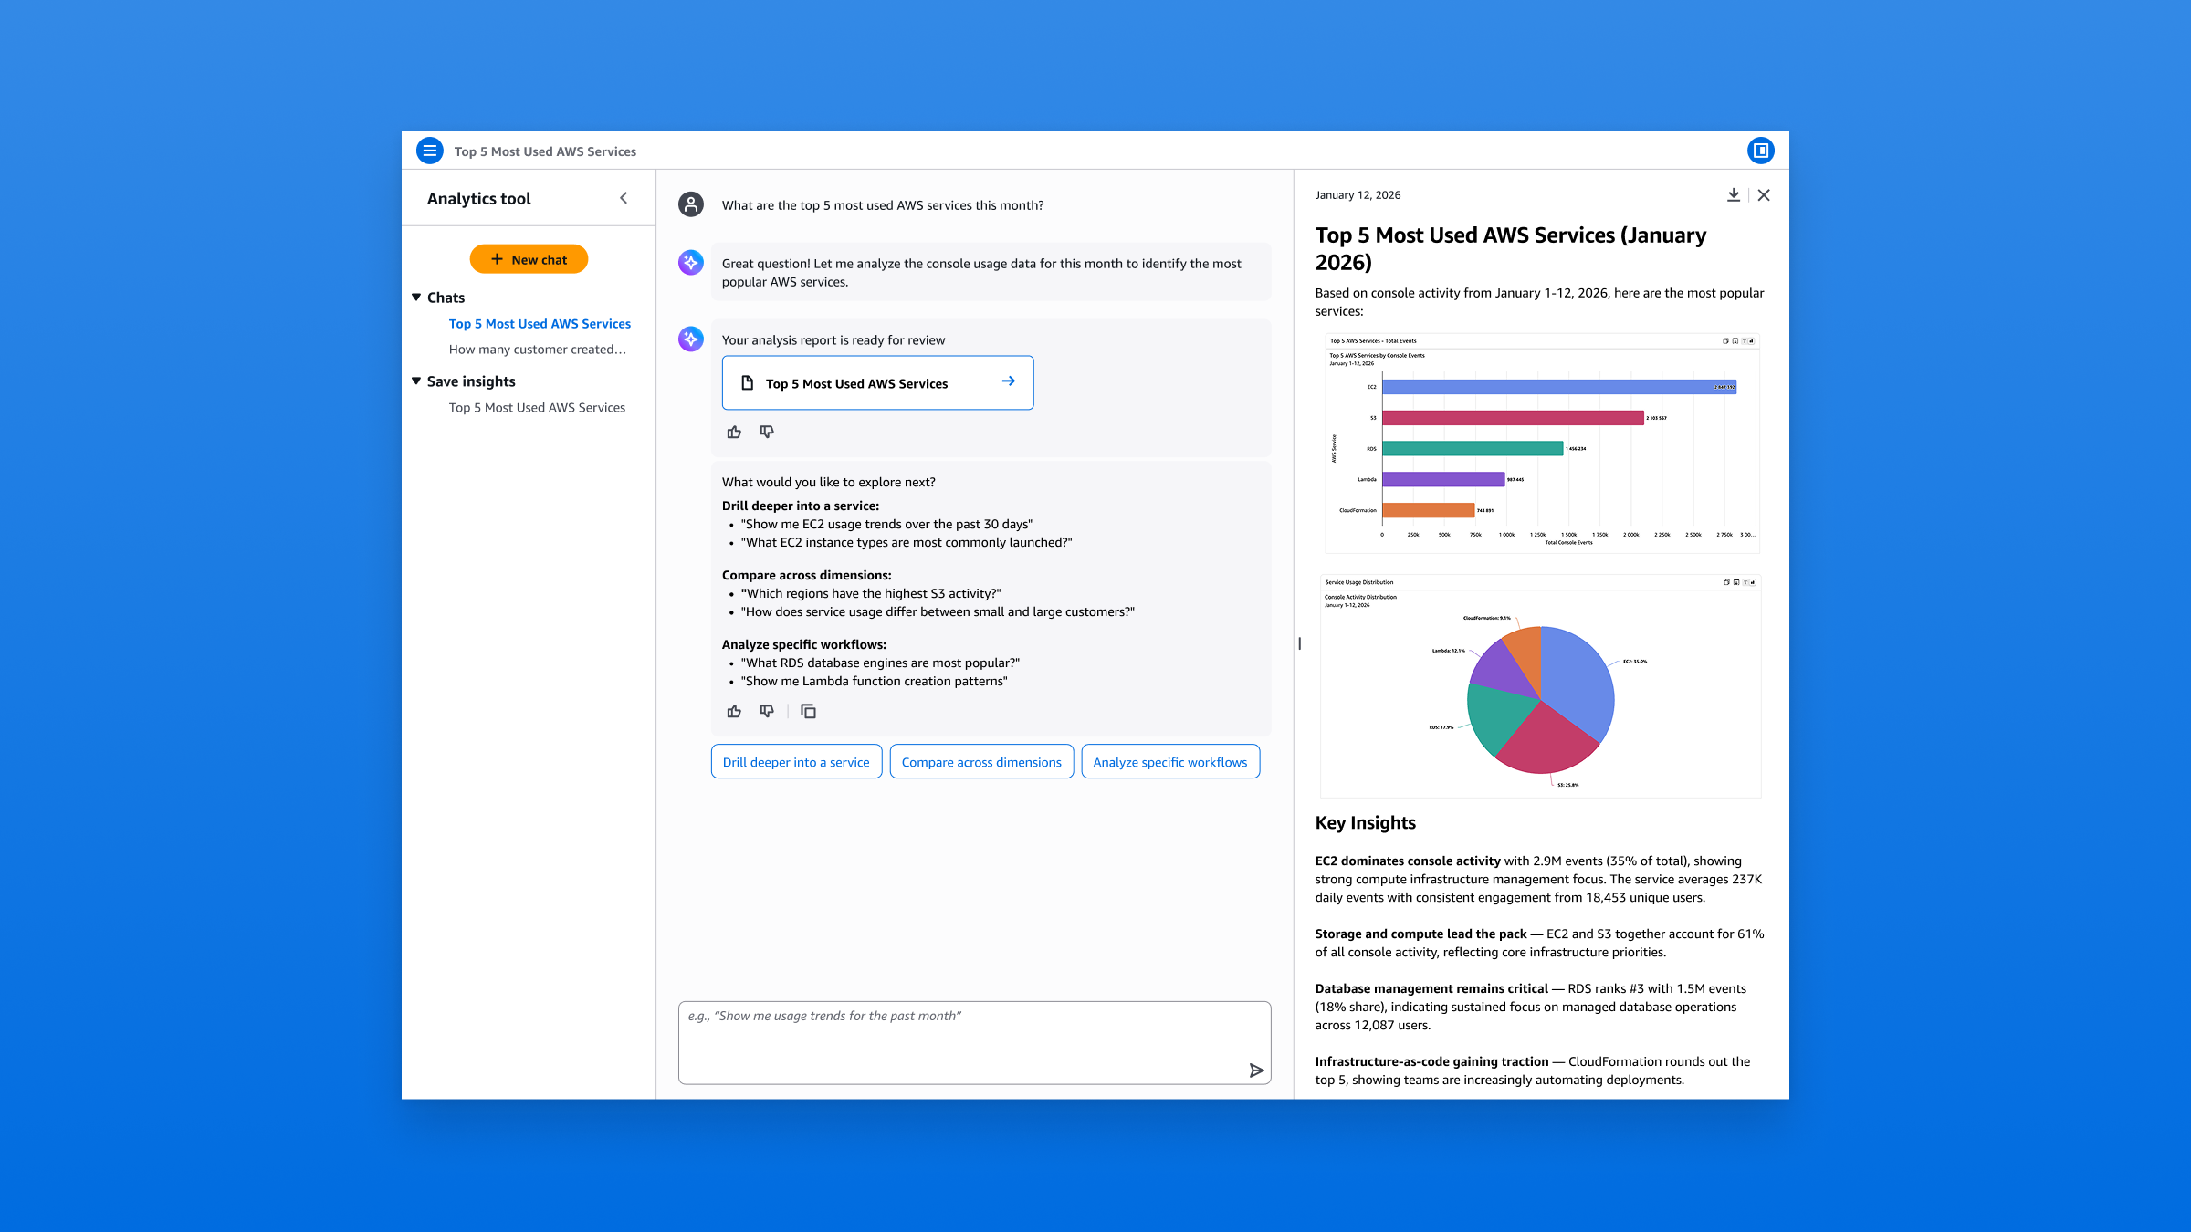This screenshot has height=1232, width=2191.
Task: Click the 'Top 5 Most Used AWS Services' header title
Action: click(x=545, y=151)
